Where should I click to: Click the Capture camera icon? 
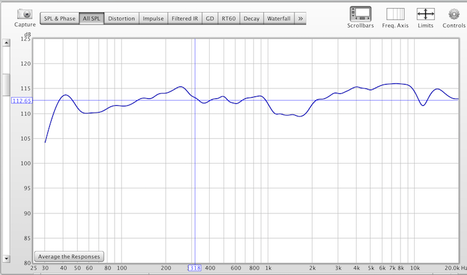(x=25, y=14)
